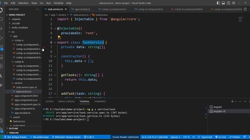
Task: Create a new terminal with plus icon
Action: (232, 101)
